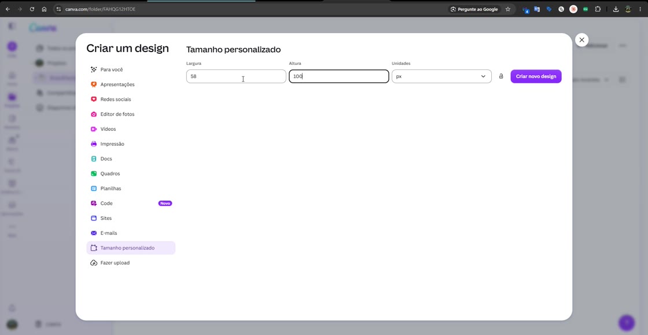This screenshot has height=335, width=648.
Task: Click Pergunte ao Google button
Action: click(x=474, y=9)
